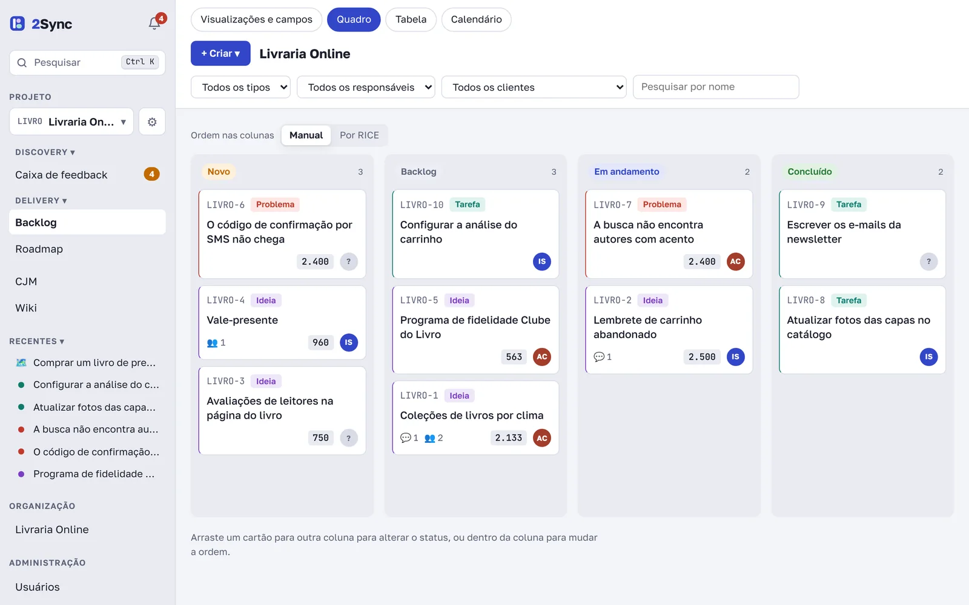Click the IS avatar on LIVRO-2 card
969x605 pixels.
pos(735,357)
